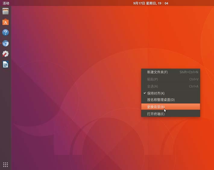This screenshot has width=214, height=170.
Task: Click the checkmark beside 保持对齐
Action: pos(145,93)
